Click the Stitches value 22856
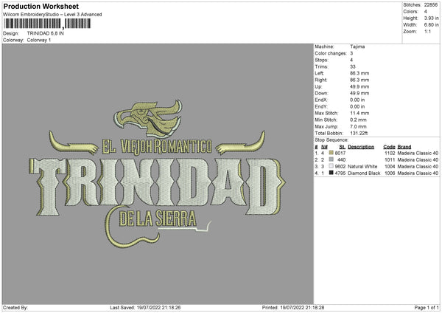This screenshot has height=313, width=442. (431, 5)
